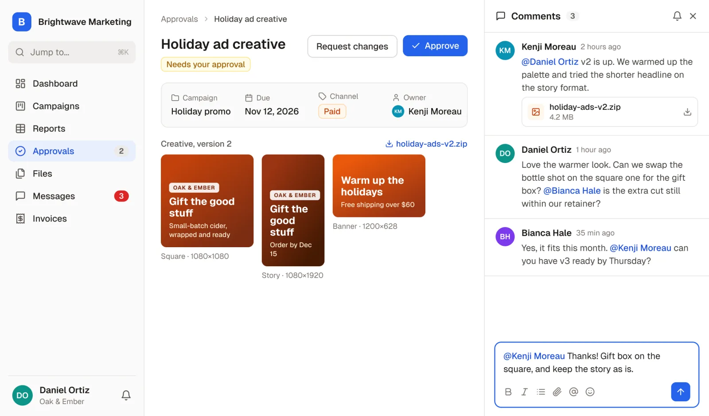Viewport: 709px width, 416px height.
Task: Click the Paid channel tag
Action: point(332,111)
